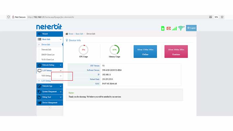Expand the Network Setting menu
233x131 pixels.
(50, 65)
